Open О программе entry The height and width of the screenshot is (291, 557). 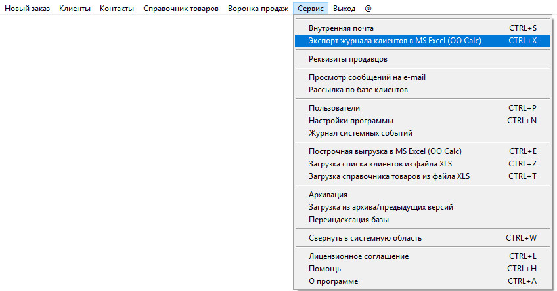pyautogui.click(x=333, y=281)
